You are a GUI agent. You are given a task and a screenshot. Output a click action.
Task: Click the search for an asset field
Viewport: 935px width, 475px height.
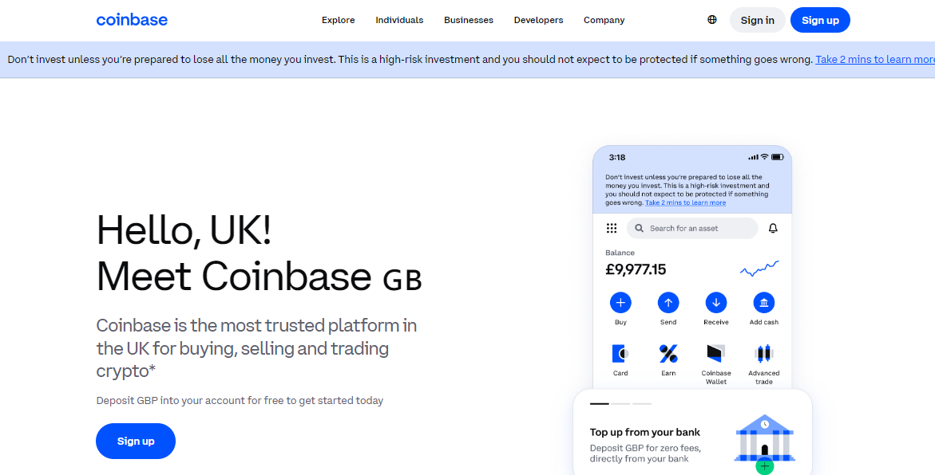tap(692, 228)
